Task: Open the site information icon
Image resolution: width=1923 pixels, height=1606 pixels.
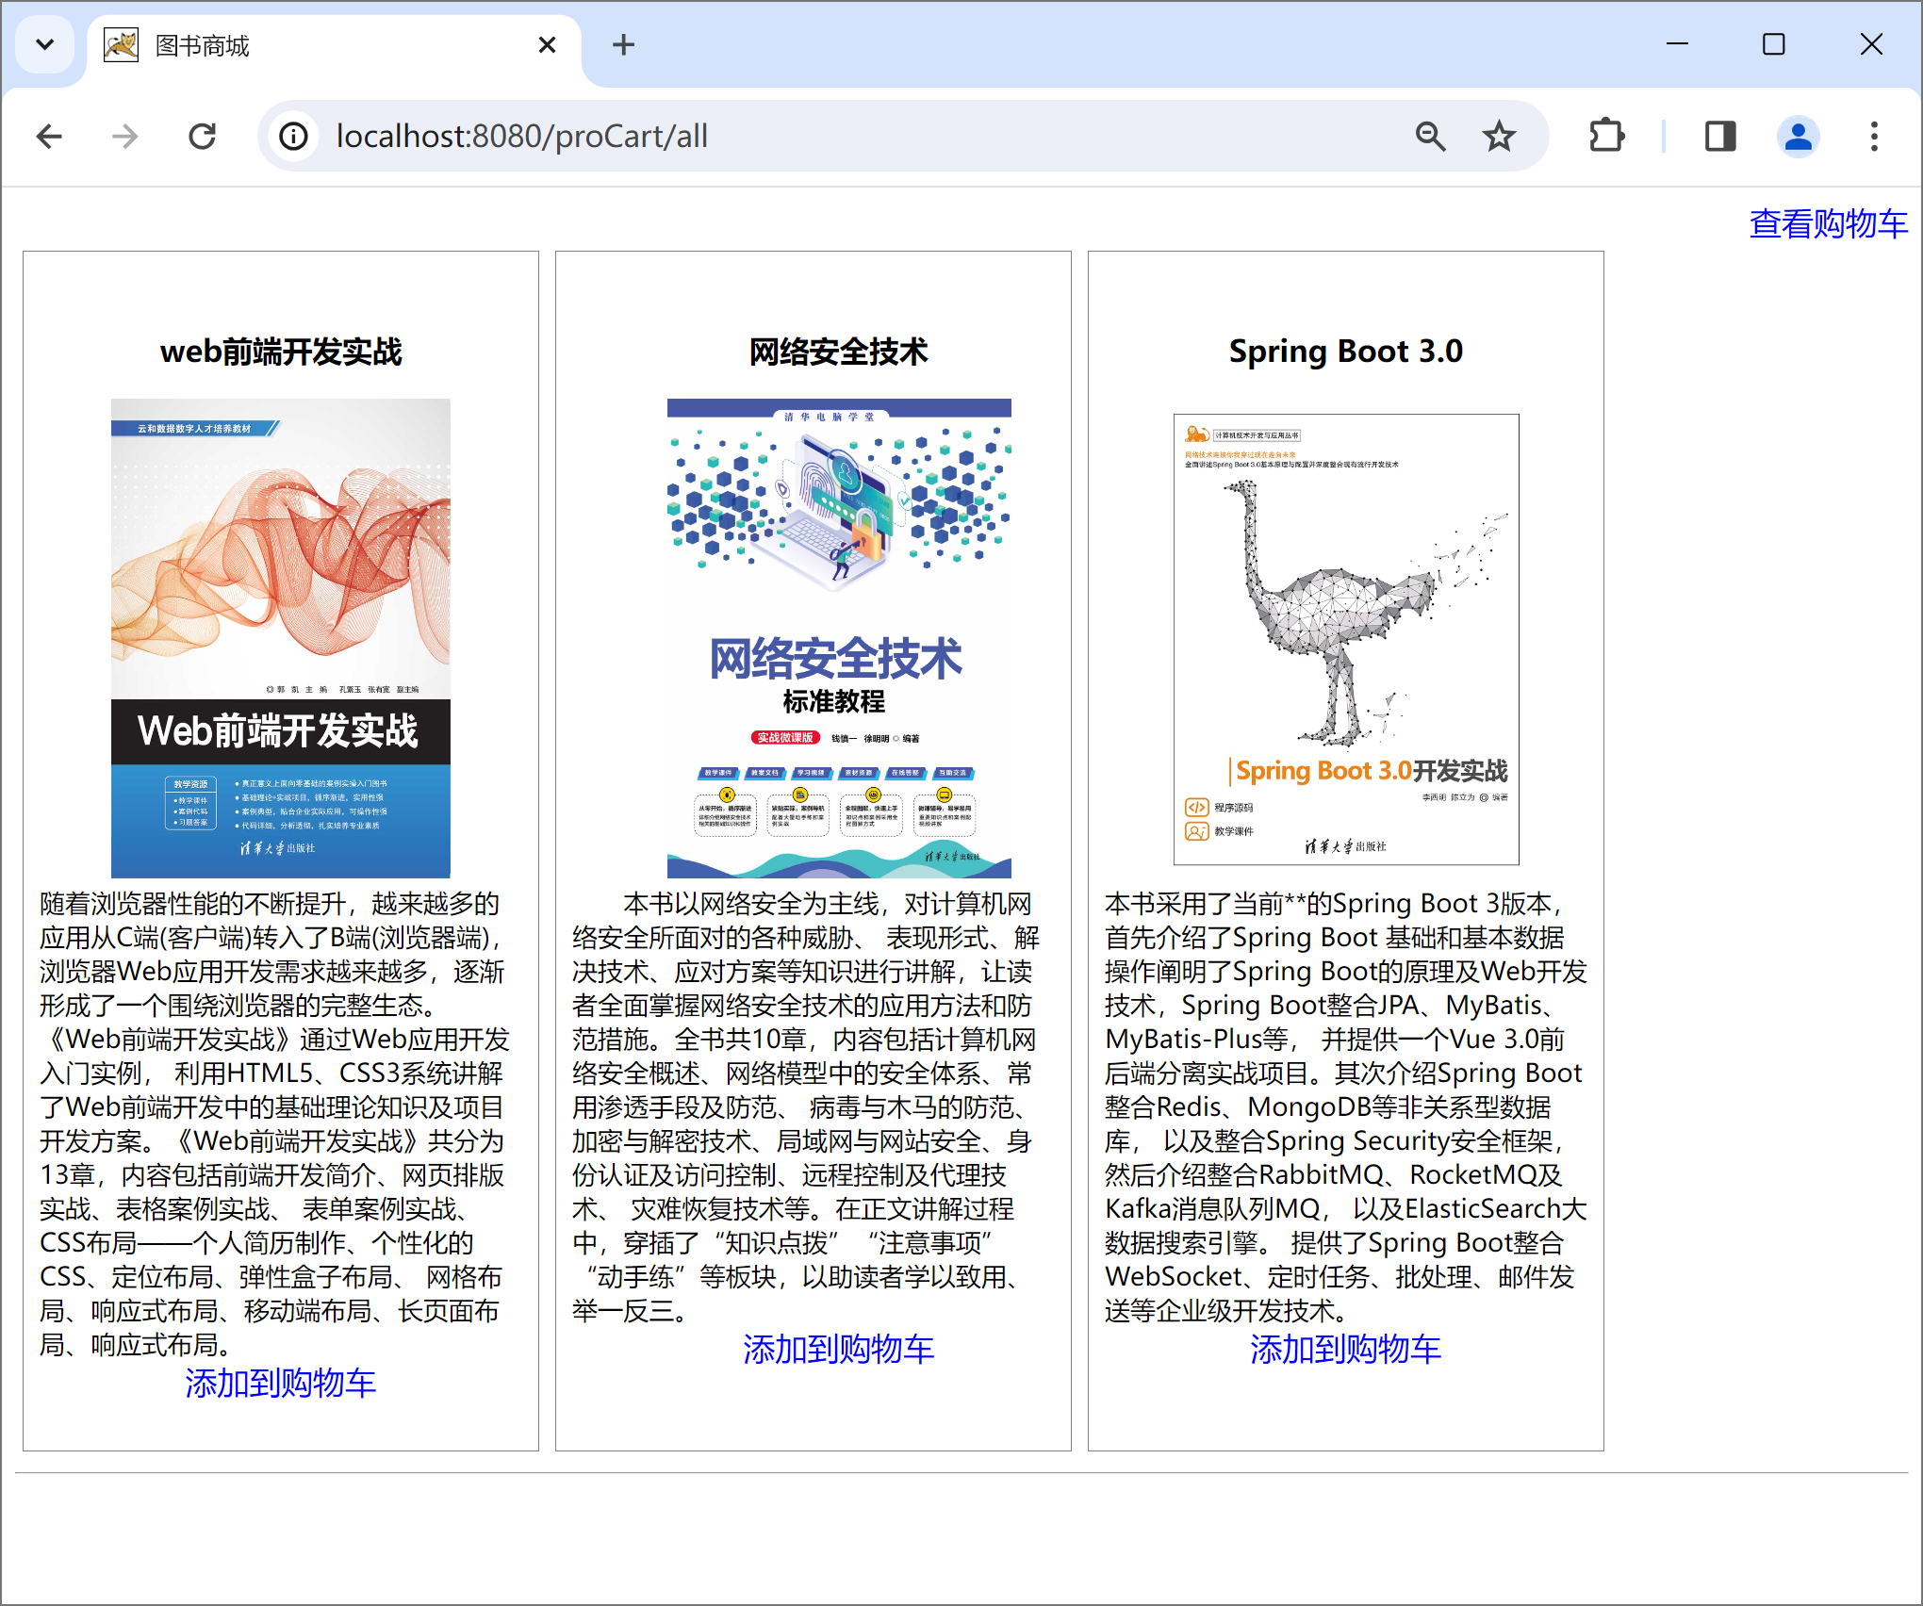Action: point(293,137)
